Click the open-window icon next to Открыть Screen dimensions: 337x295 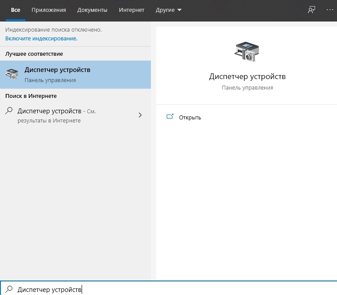coord(170,116)
